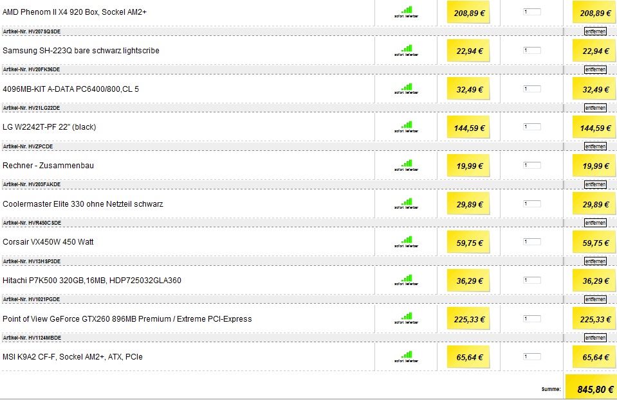Viewport: 617px width, 400px height.
Task: Click the Summe total 845,80 €
Action: 595,389
